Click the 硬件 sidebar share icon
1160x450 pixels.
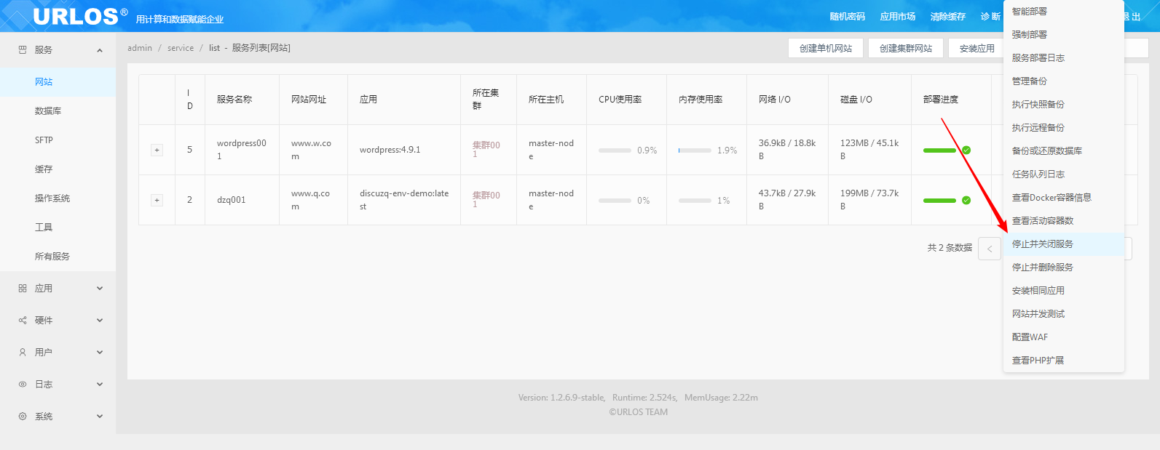coord(23,321)
